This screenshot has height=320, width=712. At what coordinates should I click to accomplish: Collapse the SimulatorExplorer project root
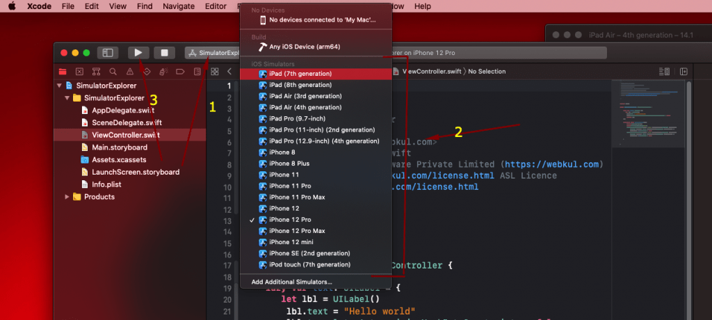[x=59, y=86]
